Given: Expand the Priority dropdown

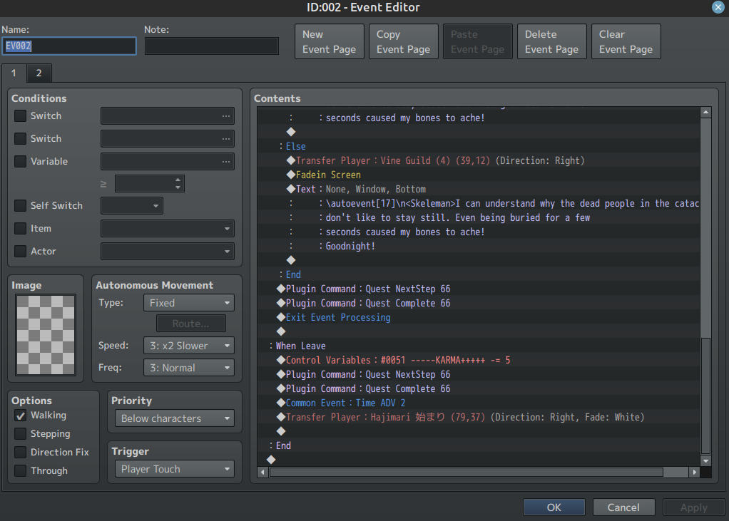Looking at the screenshot, I should point(175,418).
